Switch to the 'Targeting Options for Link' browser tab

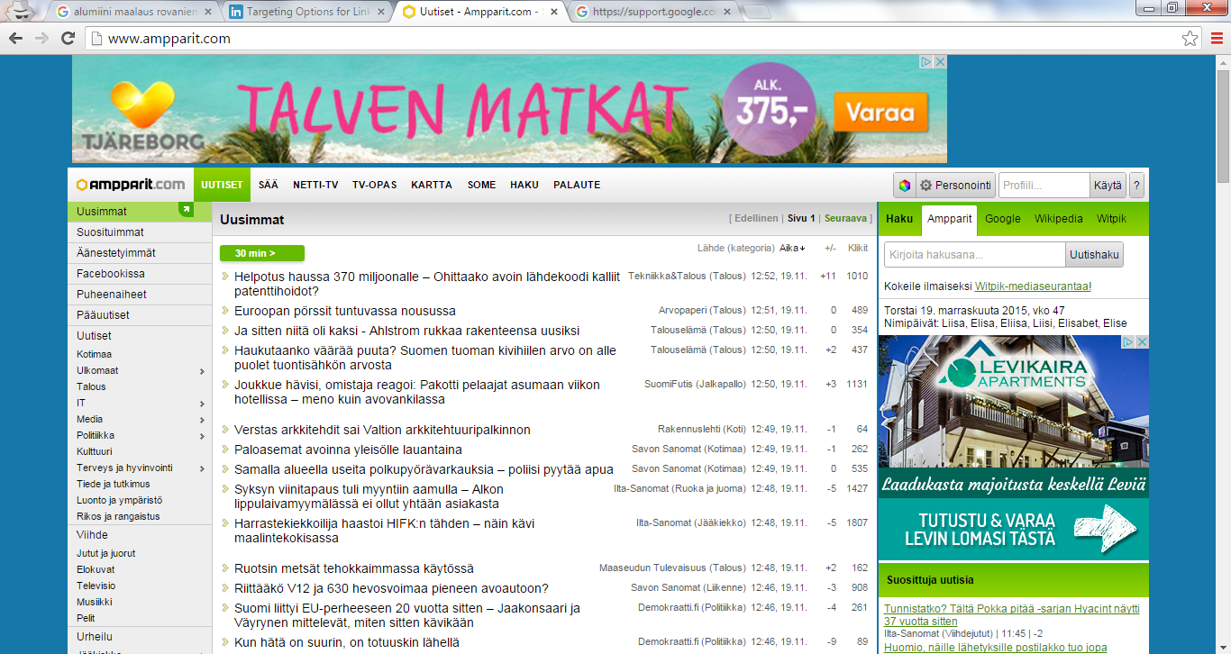tap(306, 12)
